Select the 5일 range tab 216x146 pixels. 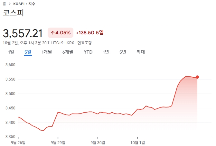click(28, 52)
